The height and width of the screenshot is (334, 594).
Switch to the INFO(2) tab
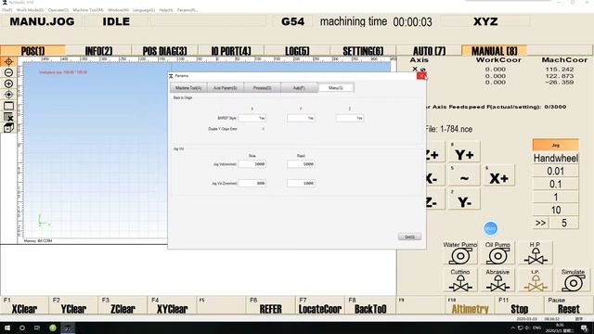tap(98, 50)
